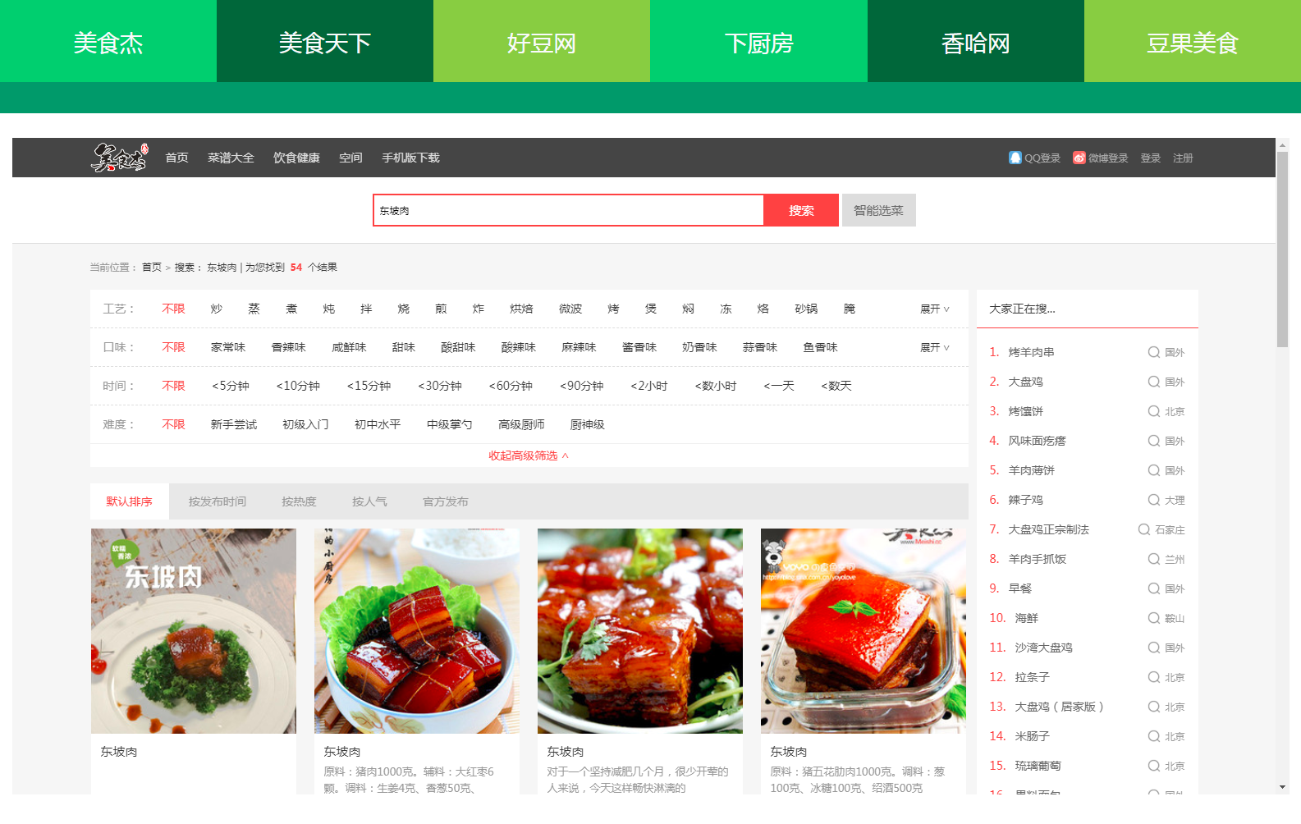
Task: Open 手机版下载 in navigation bar
Action: click(x=410, y=158)
